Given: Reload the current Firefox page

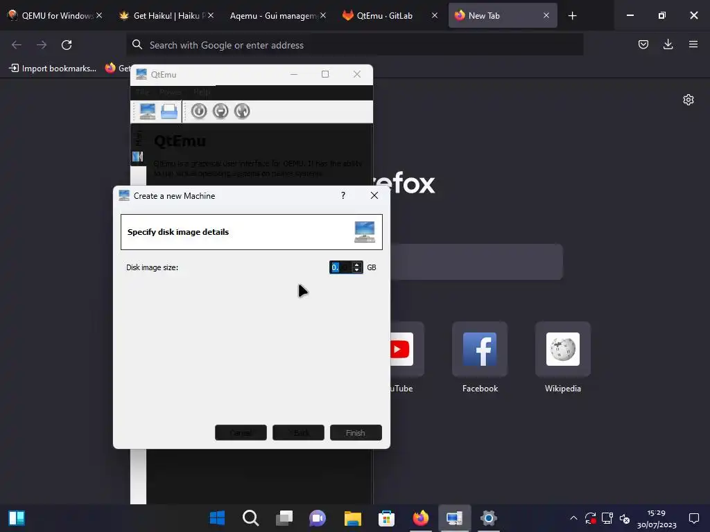Looking at the screenshot, I should pos(67,45).
